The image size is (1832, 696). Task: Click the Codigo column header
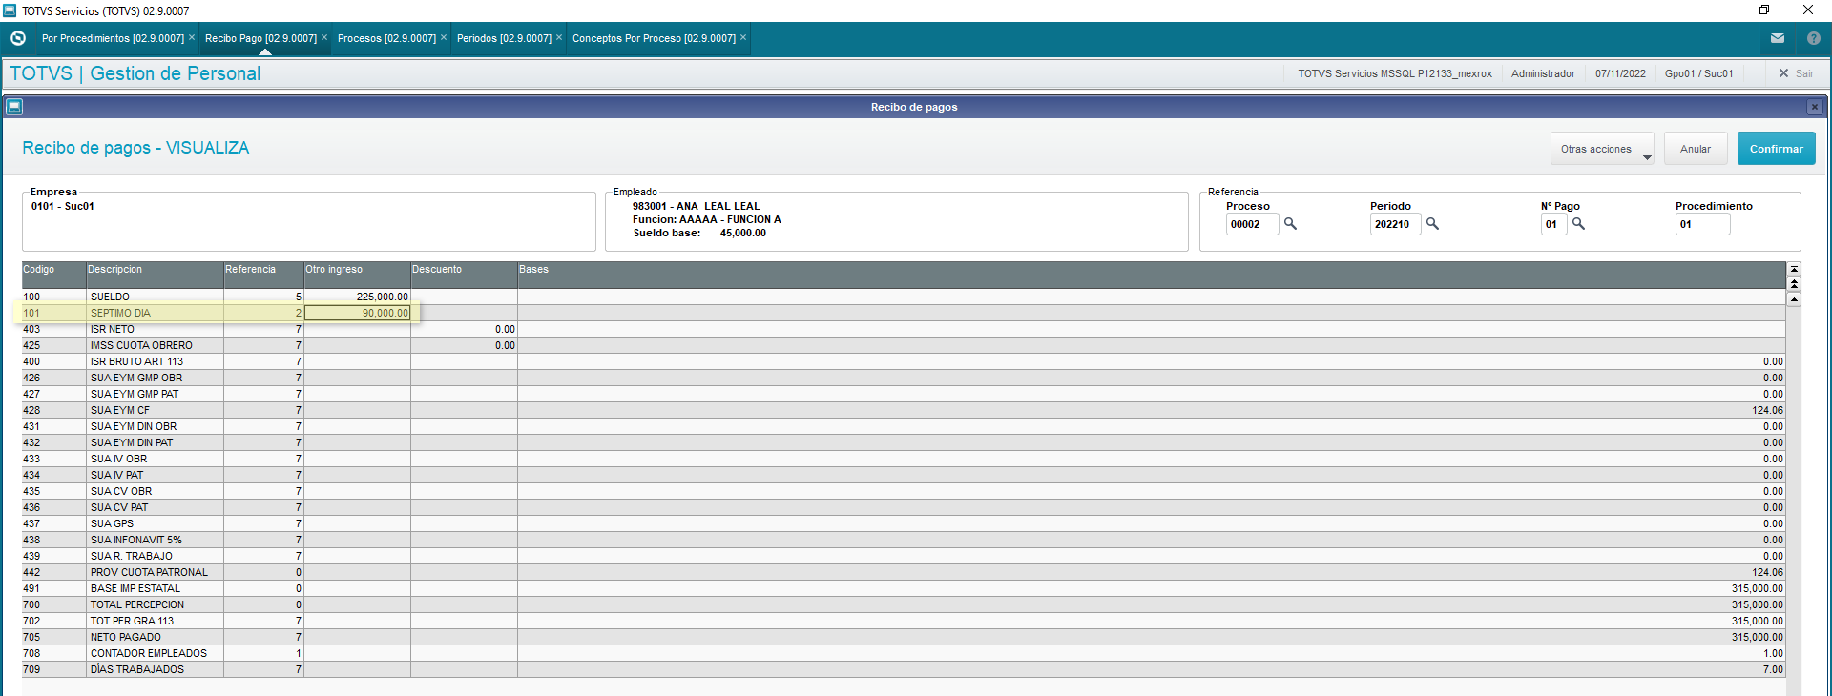[x=53, y=275]
